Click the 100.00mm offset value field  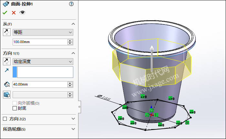tap(40, 42)
